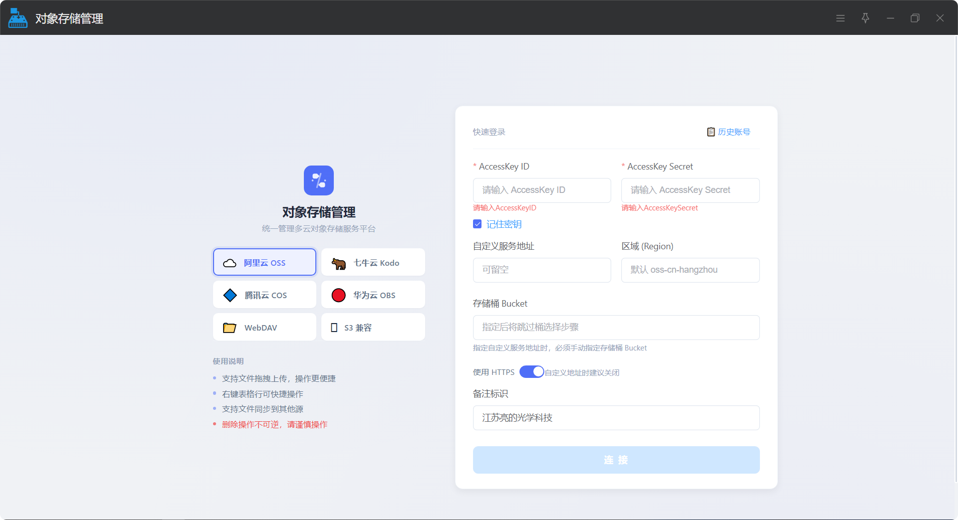This screenshot has width=958, height=520.
Task: Click the clipboard icon next to 历史账号
Action: [x=711, y=132]
